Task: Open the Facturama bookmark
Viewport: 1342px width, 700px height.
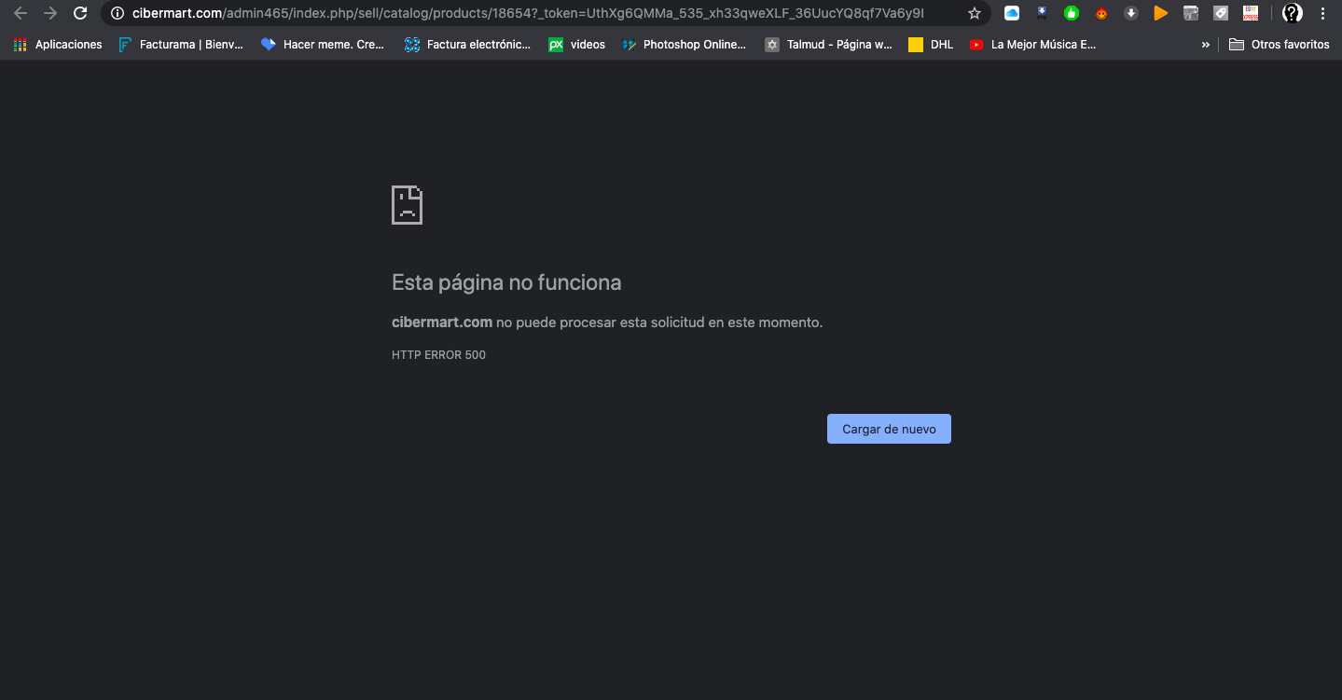Action: tap(181, 44)
